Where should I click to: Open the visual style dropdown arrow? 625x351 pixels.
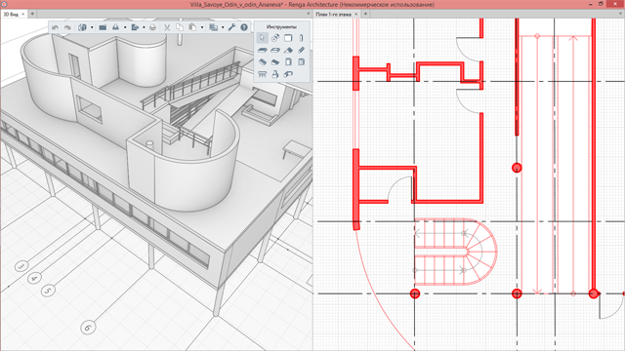pos(92,27)
